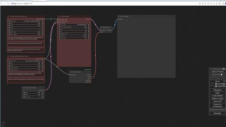Click the Queue Prompt button
Image resolution: width=226 pixels, height=127 pixels.
coord(218,72)
